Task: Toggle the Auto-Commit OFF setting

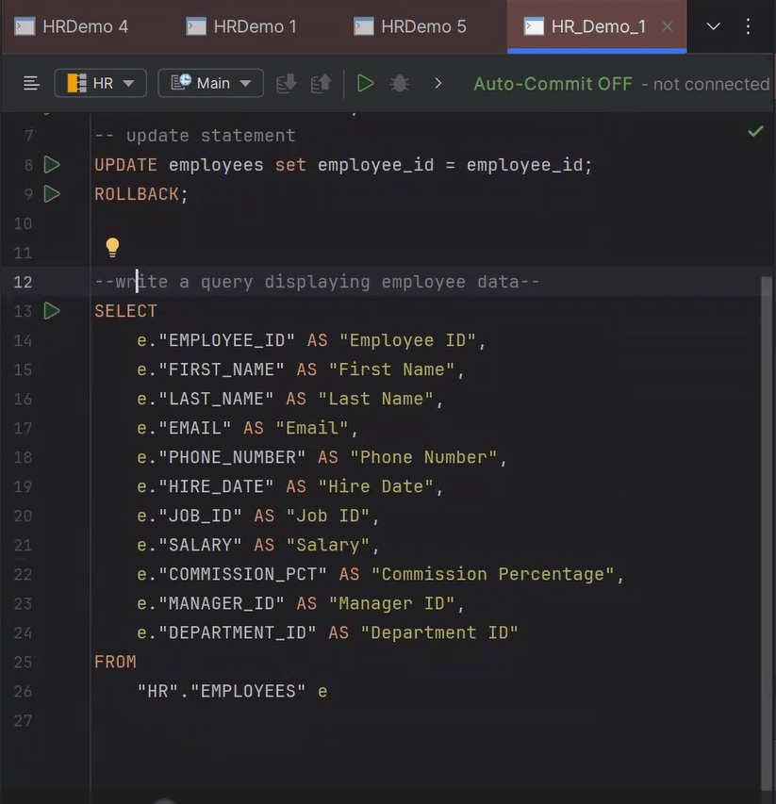Action: click(x=553, y=84)
